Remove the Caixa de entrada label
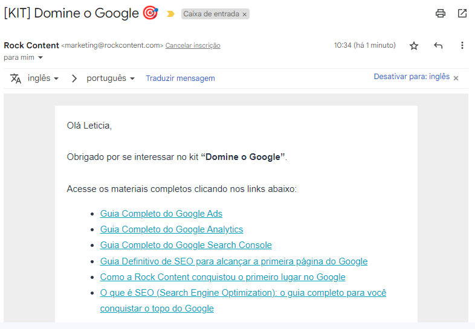 [244, 14]
